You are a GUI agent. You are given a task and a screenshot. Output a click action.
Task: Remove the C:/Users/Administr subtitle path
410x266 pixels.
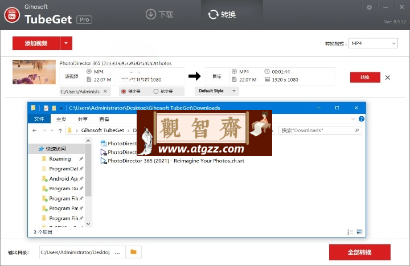(x=105, y=91)
